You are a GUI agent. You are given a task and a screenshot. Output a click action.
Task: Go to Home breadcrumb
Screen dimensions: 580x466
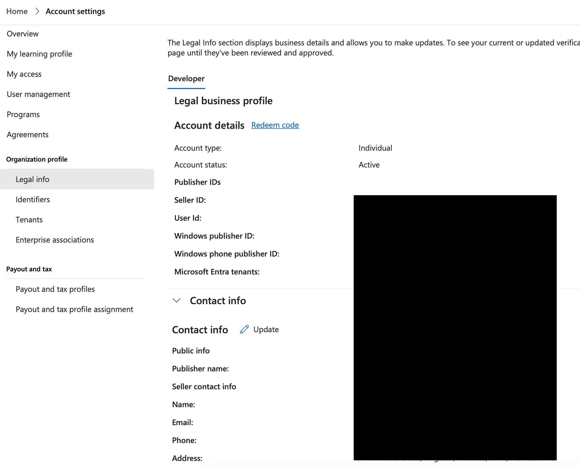pyautogui.click(x=17, y=11)
